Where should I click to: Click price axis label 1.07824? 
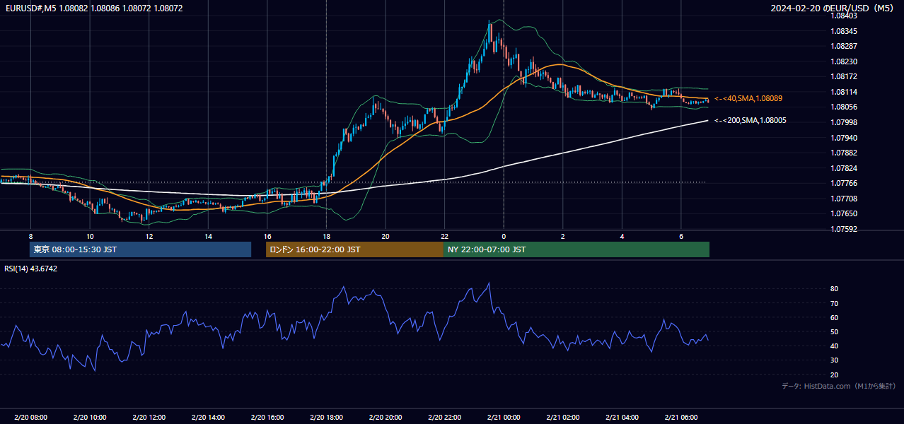click(843, 168)
